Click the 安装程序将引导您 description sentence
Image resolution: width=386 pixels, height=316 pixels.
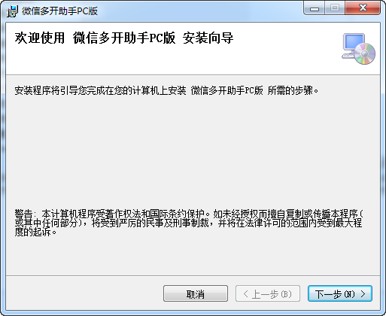[166, 90]
